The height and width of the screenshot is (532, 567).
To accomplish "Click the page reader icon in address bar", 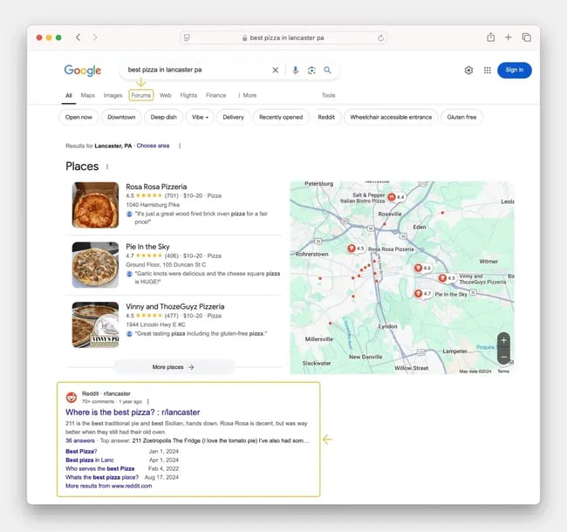I will (187, 38).
